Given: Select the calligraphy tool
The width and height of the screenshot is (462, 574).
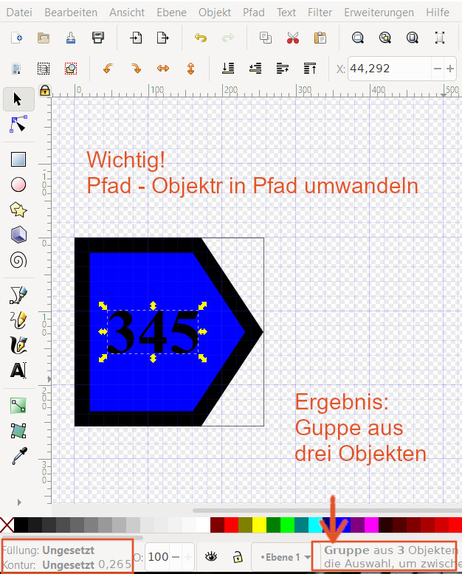Looking at the screenshot, I should (18, 345).
